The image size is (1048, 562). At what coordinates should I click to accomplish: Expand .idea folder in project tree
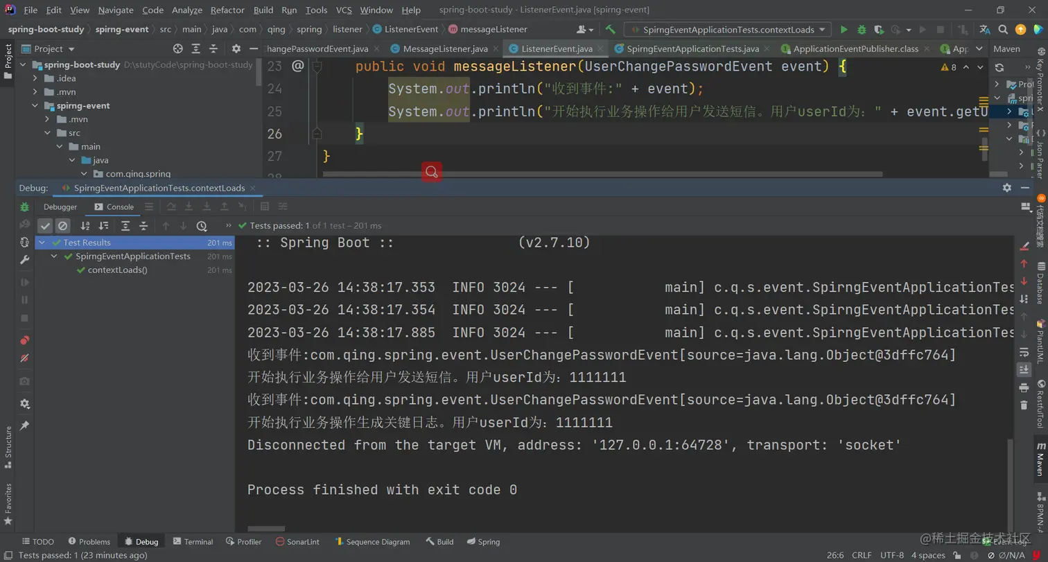pyautogui.click(x=35, y=78)
